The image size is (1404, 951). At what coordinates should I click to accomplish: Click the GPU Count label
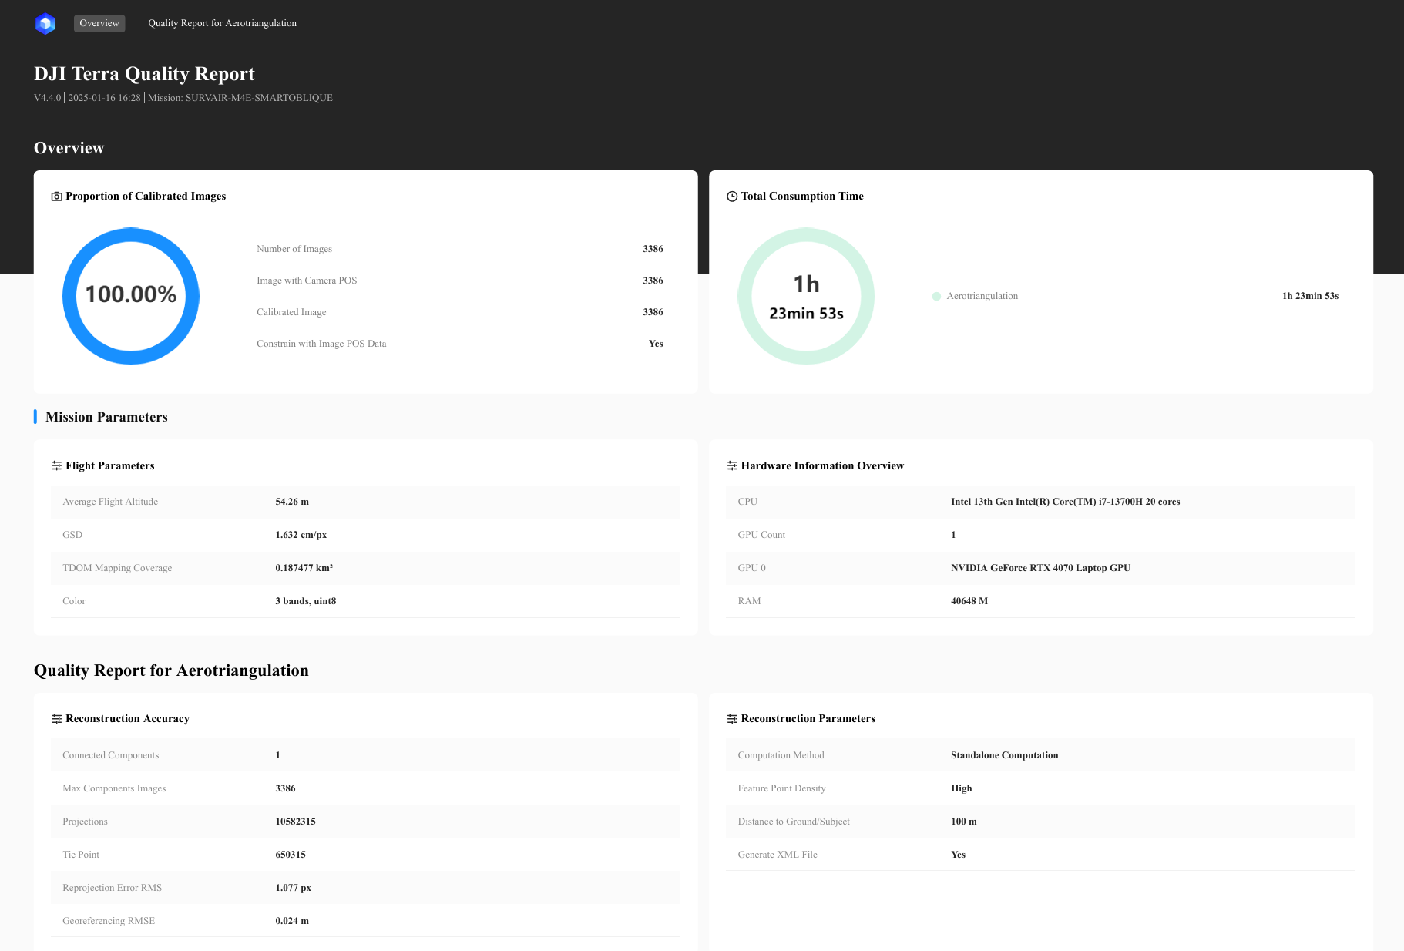tap(761, 535)
